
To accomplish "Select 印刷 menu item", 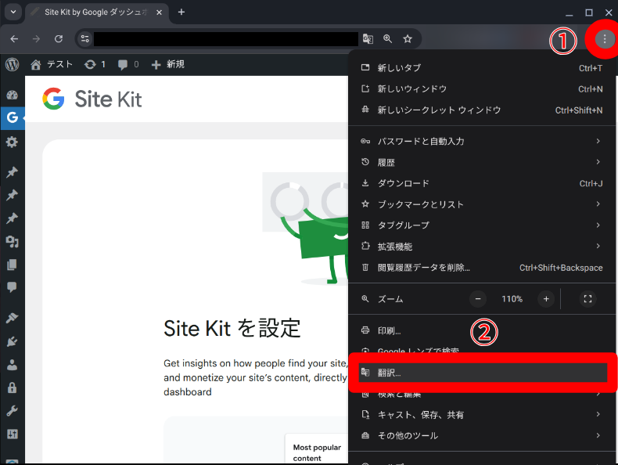I will point(482,330).
